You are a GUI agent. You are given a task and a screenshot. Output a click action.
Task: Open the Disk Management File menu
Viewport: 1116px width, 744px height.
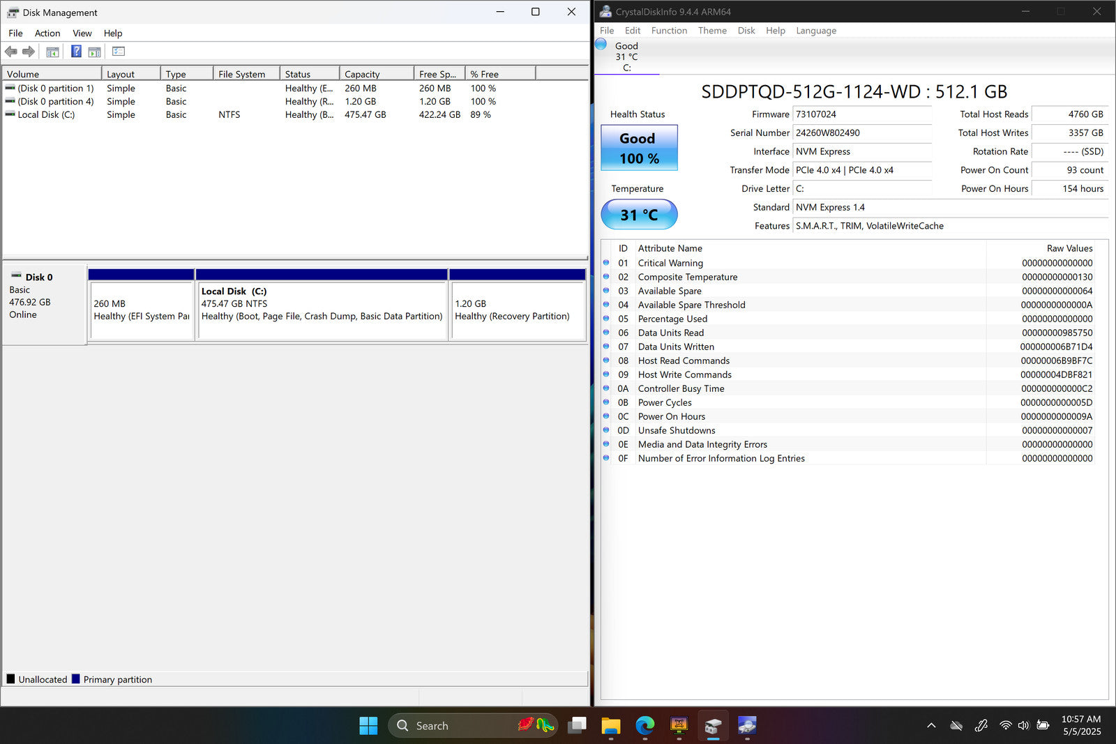tap(15, 33)
